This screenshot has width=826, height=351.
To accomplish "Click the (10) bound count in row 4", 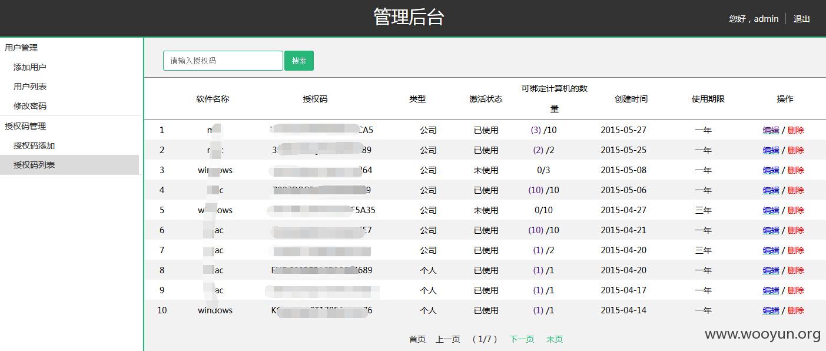I will tap(536, 190).
